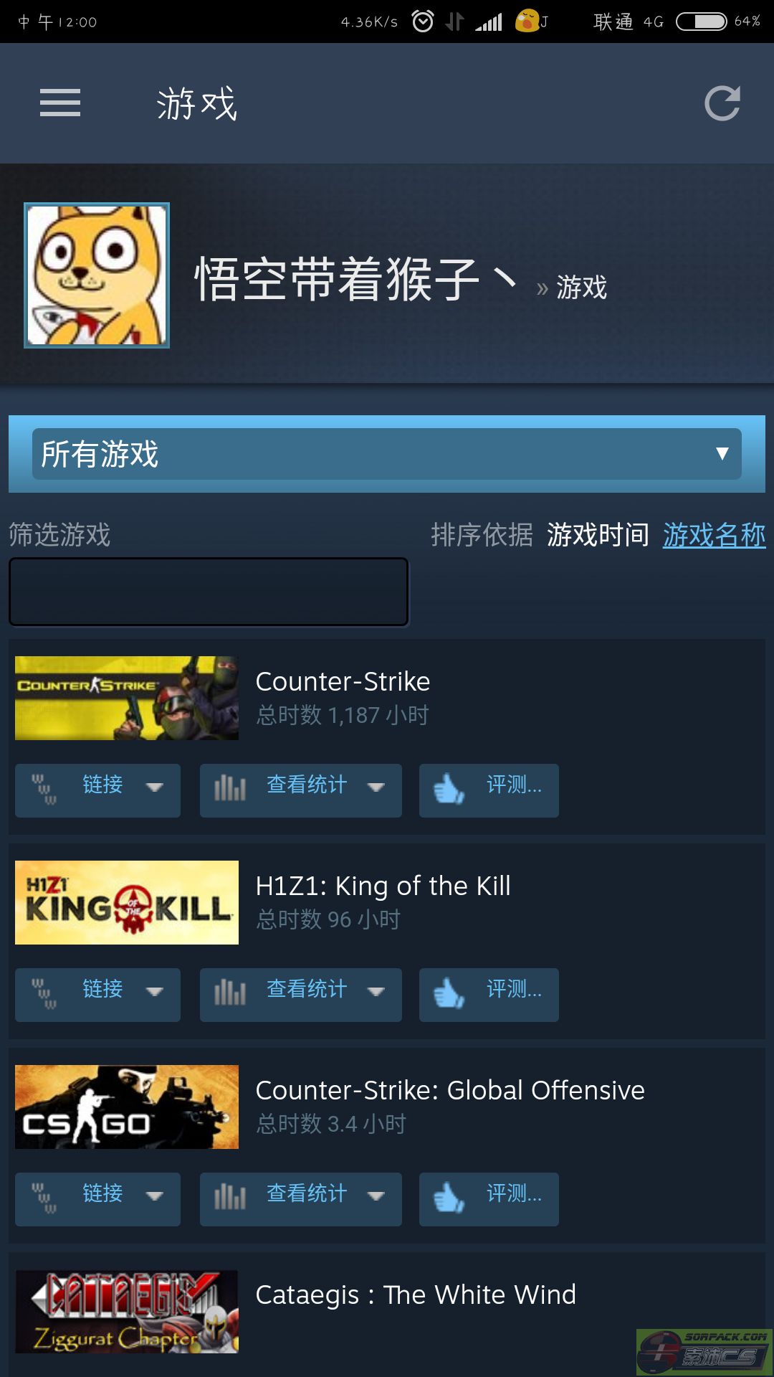Sort games by 游戏名称 link

tap(714, 535)
